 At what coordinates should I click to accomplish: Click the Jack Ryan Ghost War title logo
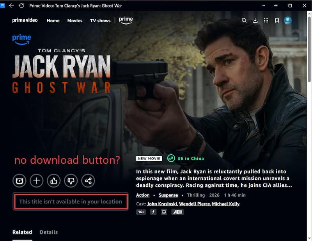[62, 71]
